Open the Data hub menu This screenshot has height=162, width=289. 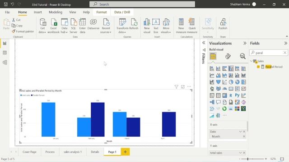pos(64,26)
